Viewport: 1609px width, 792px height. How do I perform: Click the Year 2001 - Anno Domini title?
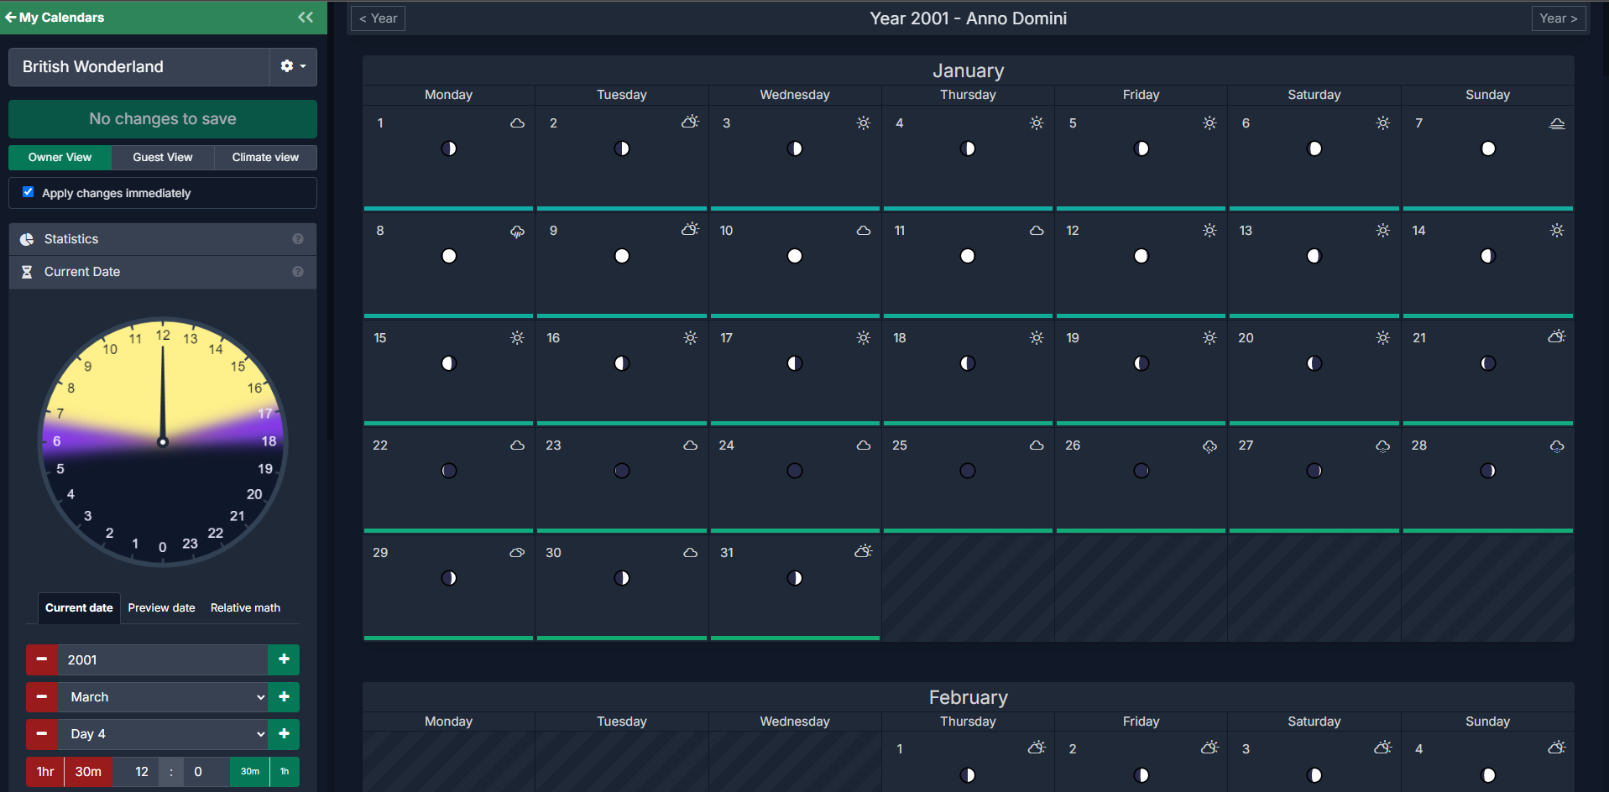pos(969,18)
